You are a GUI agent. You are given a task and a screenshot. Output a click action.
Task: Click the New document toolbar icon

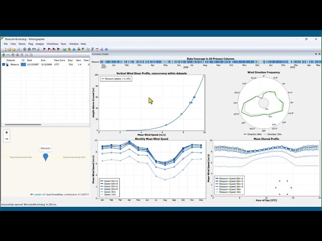(5, 49)
